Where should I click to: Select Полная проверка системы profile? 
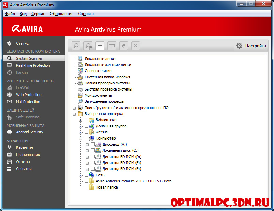click(x=107, y=83)
